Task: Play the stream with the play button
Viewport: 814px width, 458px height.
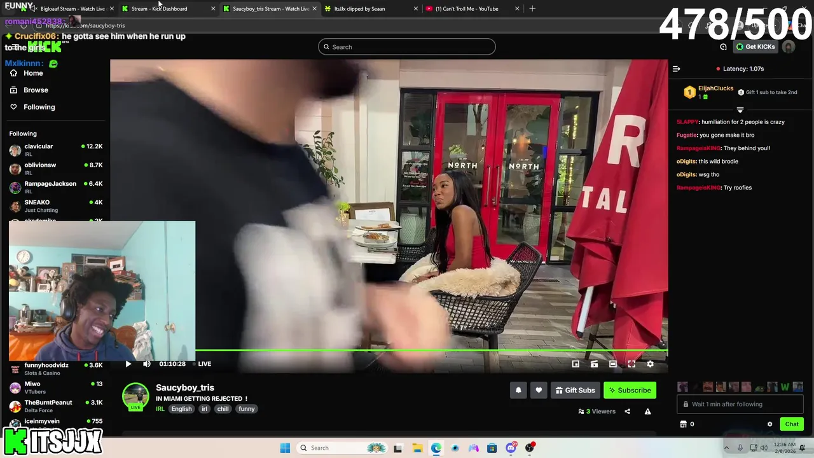Action: 128,364
